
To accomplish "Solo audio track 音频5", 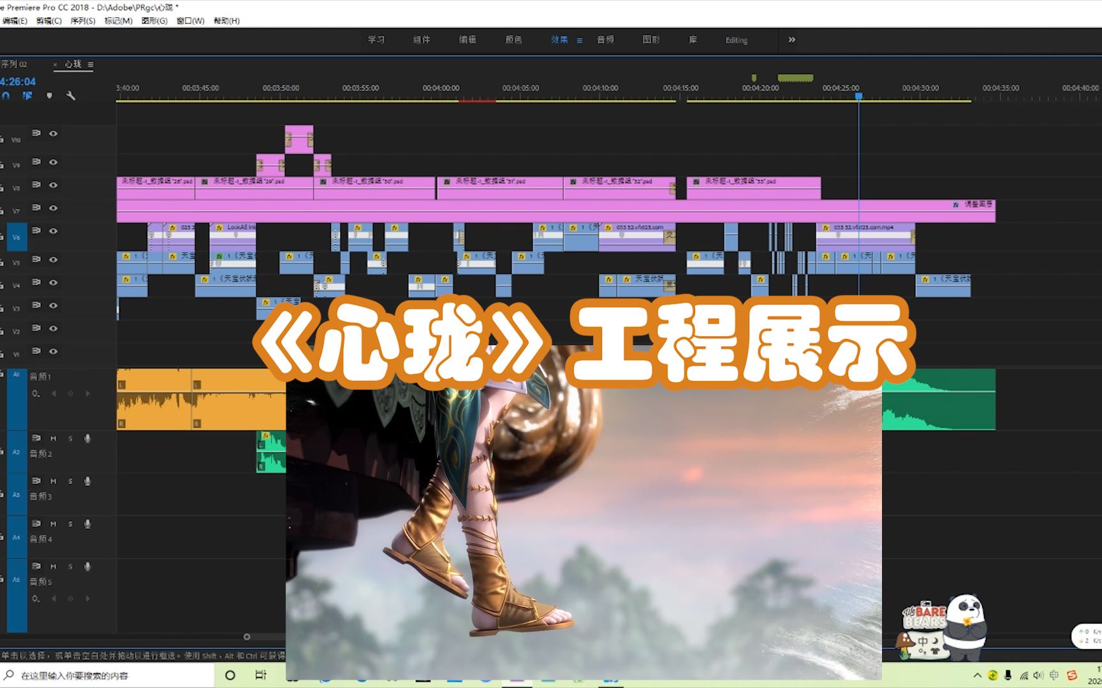I will (x=70, y=566).
